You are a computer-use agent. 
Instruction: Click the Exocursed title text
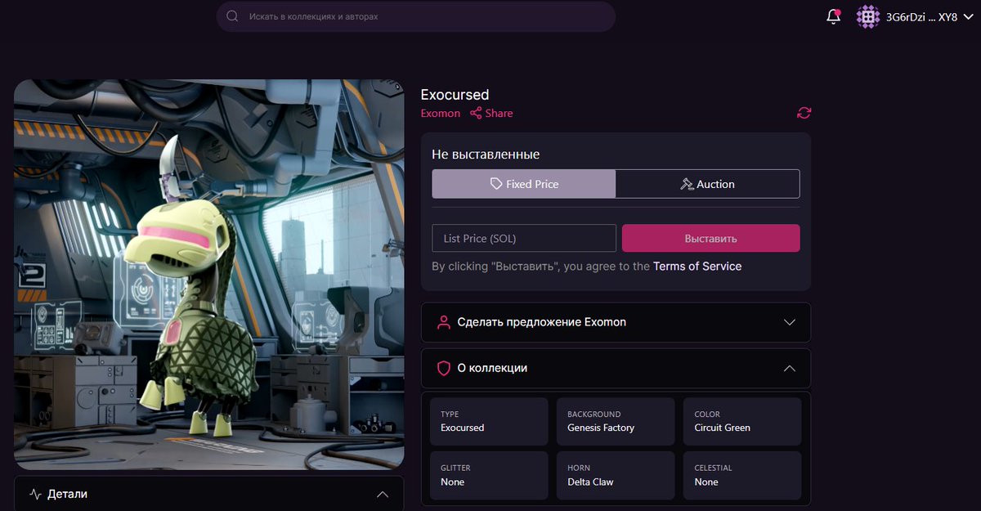[x=455, y=95]
